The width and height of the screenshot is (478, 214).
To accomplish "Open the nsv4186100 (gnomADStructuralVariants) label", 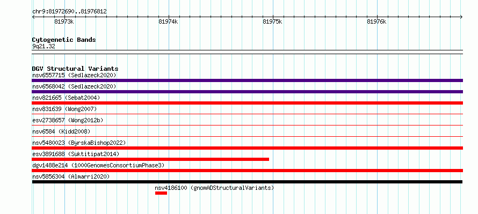I will point(214,188).
